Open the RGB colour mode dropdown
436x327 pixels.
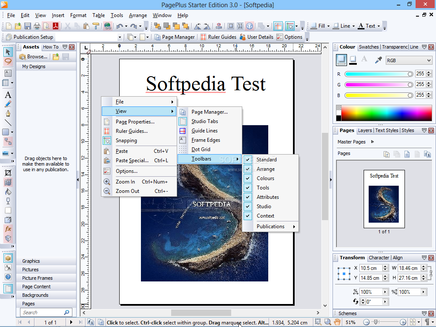pos(409,60)
